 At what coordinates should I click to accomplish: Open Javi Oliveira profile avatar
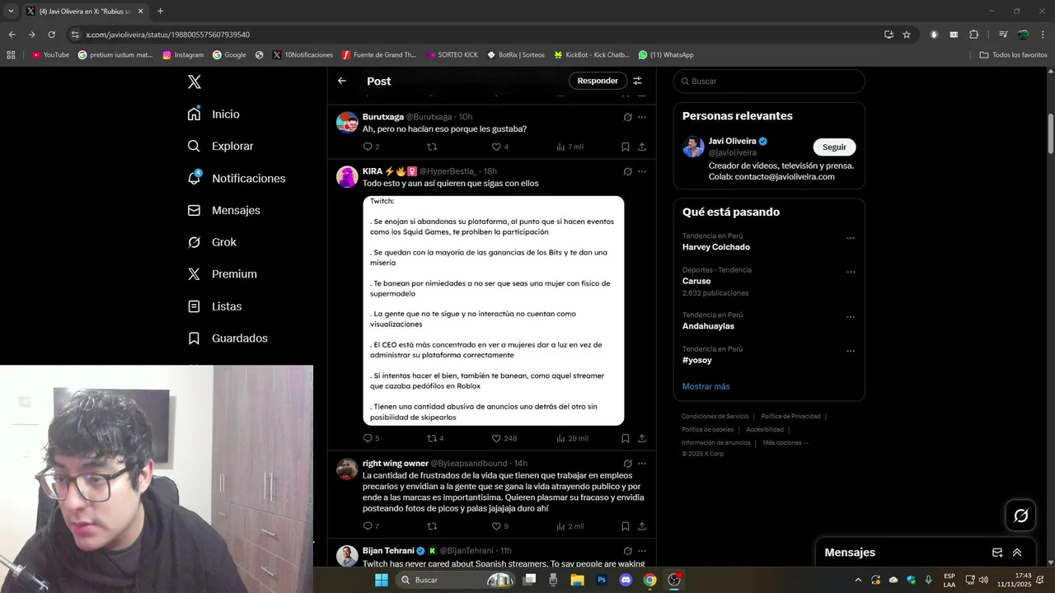pos(693,147)
